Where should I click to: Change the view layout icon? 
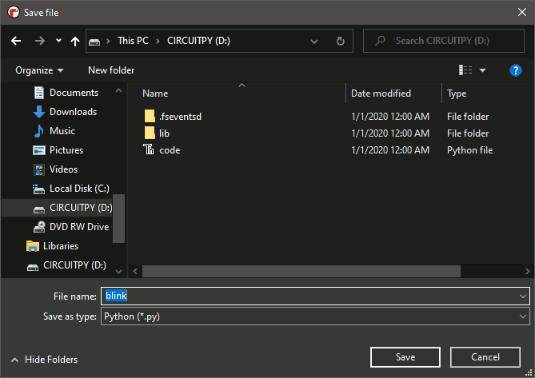pyautogui.click(x=465, y=70)
